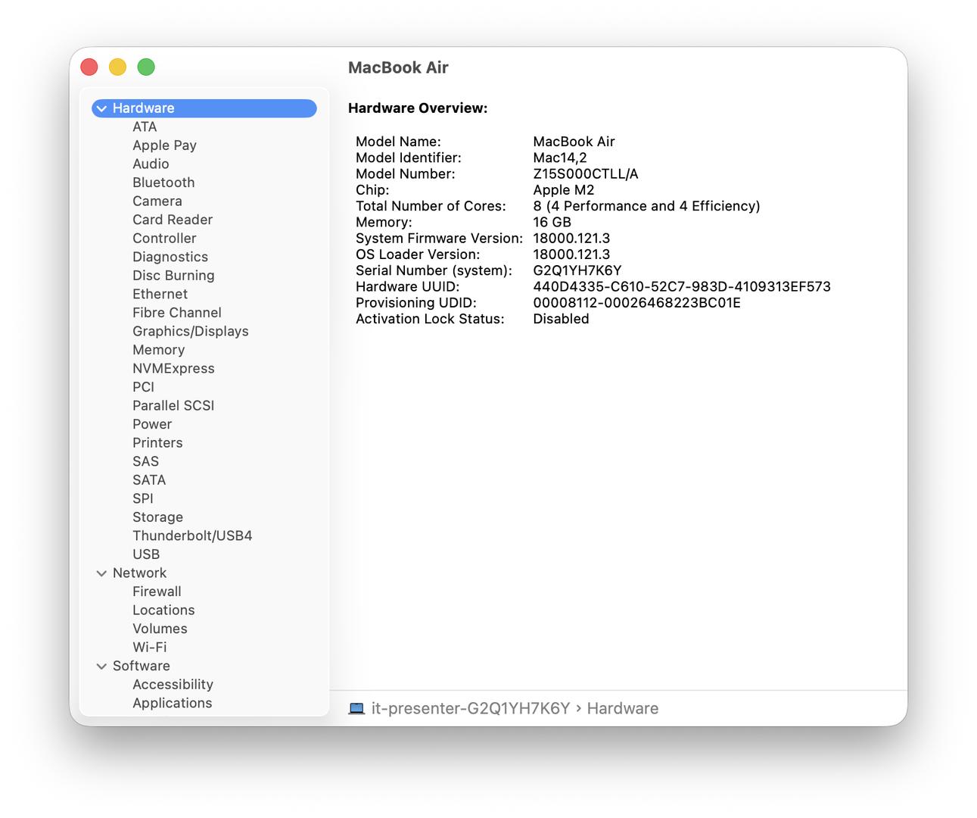
Task: Click the Hardware UUID value
Action: pyautogui.click(x=682, y=286)
